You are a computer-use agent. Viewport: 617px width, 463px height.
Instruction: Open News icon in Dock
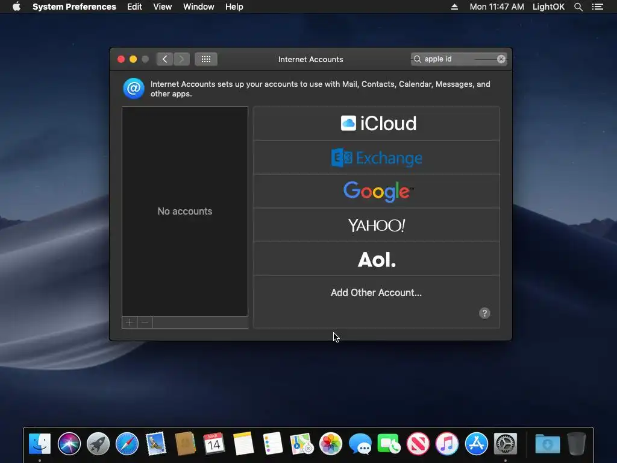(418, 444)
